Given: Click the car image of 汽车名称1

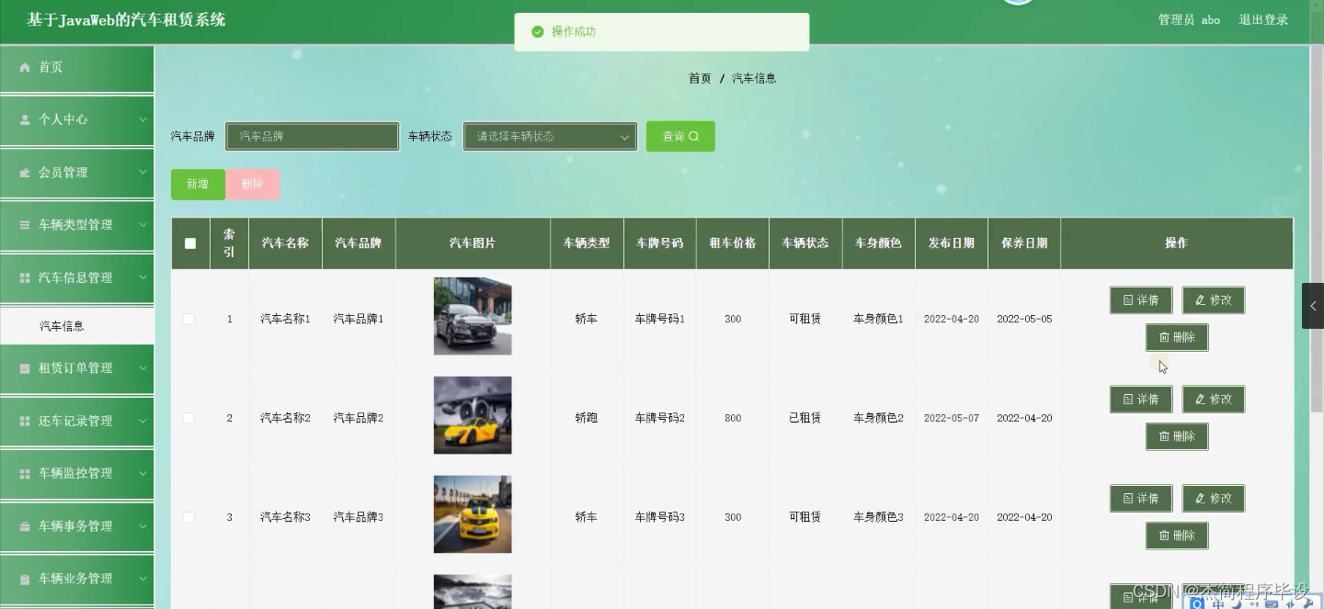Looking at the screenshot, I should (x=473, y=316).
